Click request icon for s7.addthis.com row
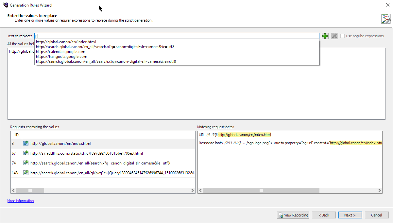Image resolution: width=393 pixels, height=223 pixels. click(x=26, y=153)
